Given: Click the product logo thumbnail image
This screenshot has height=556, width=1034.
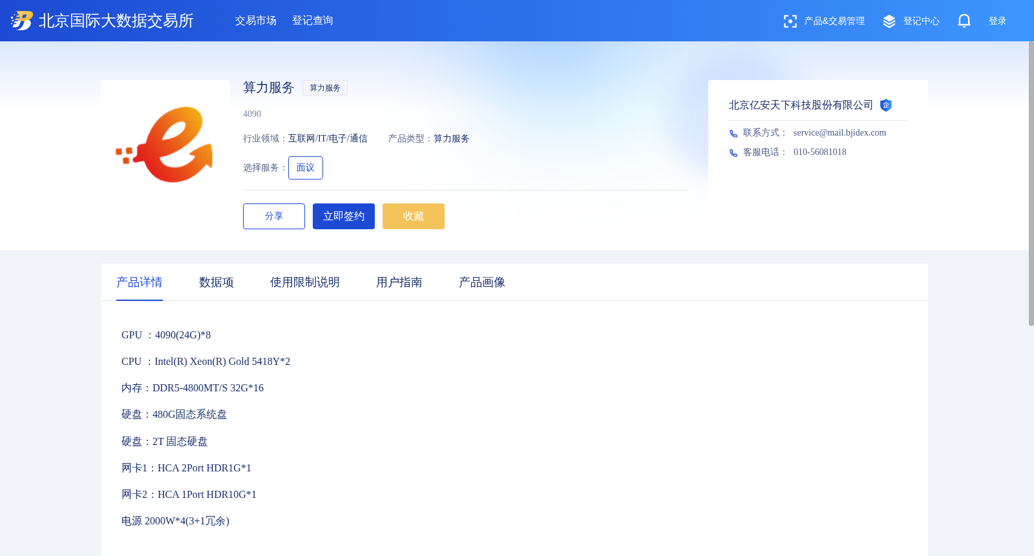Looking at the screenshot, I should pos(165,145).
